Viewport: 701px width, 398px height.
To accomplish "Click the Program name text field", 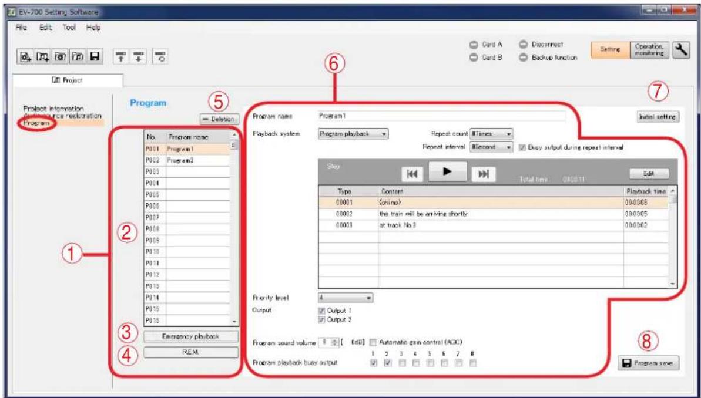I will [442, 116].
